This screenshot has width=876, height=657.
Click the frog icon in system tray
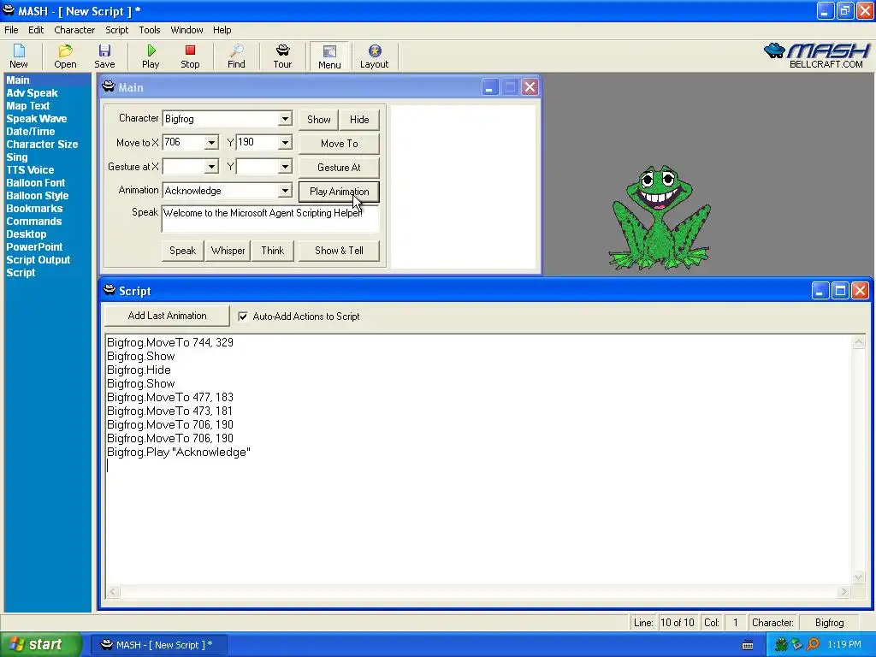pos(781,645)
